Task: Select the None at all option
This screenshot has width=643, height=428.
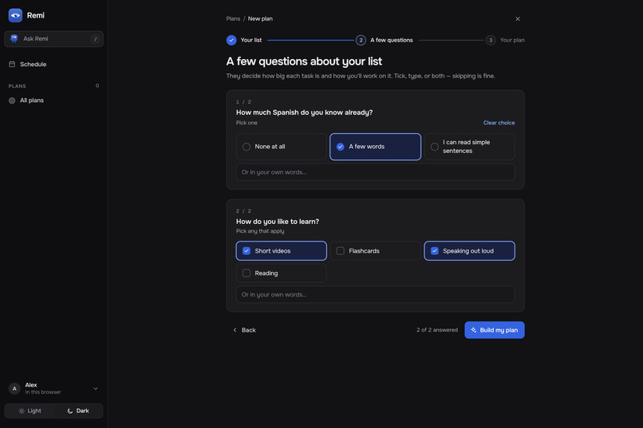Action: (282, 147)
